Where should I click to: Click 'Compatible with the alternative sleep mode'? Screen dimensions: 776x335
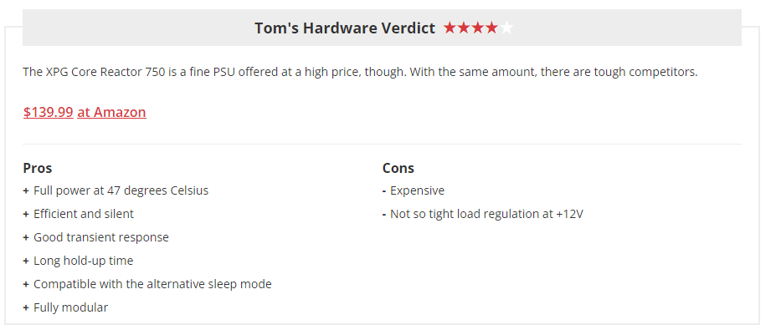[x=152, y=284]
